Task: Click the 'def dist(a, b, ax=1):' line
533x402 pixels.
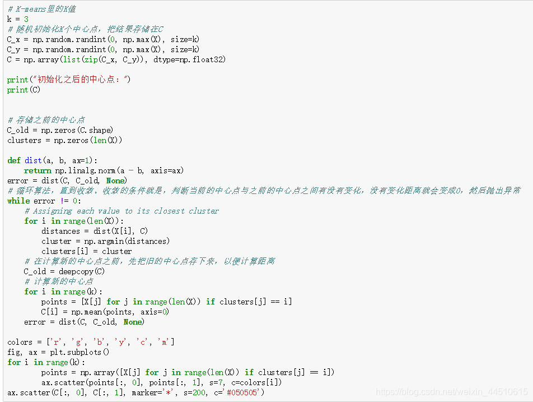Action: [53, 160]
